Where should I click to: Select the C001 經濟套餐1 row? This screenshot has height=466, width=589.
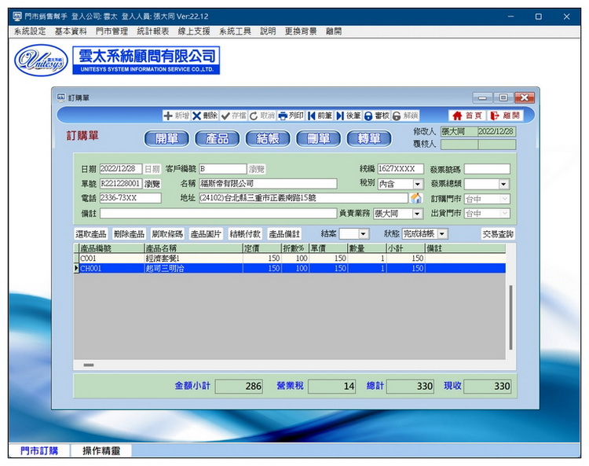[289, 259]
